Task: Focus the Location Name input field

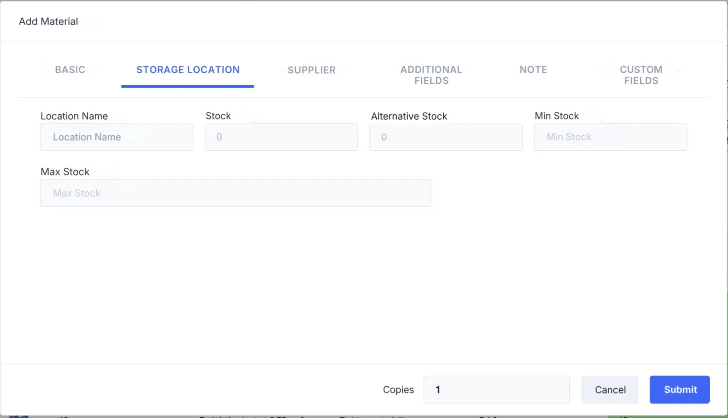Action: pos(116,137)
